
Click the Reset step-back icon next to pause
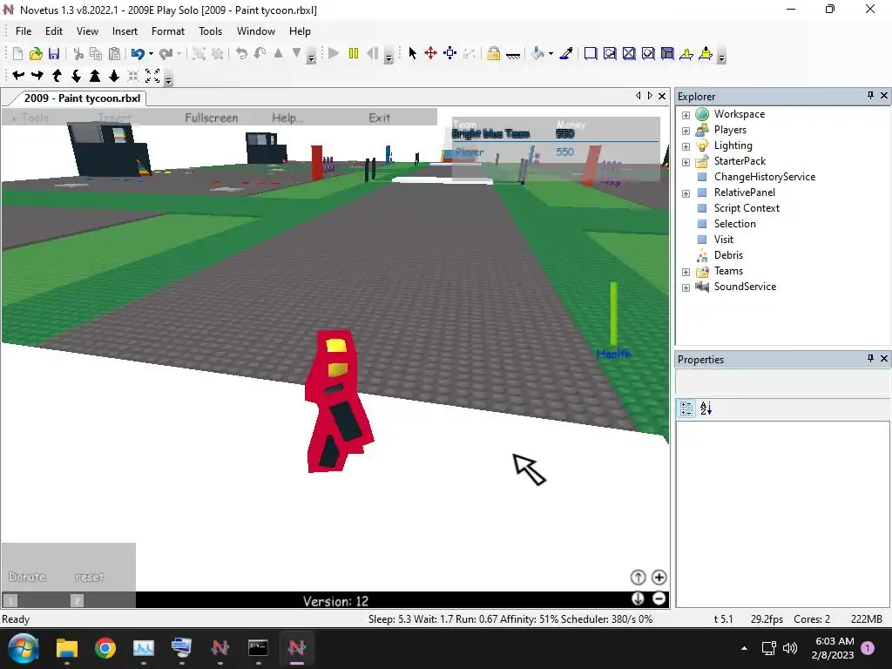coord(373,53)
